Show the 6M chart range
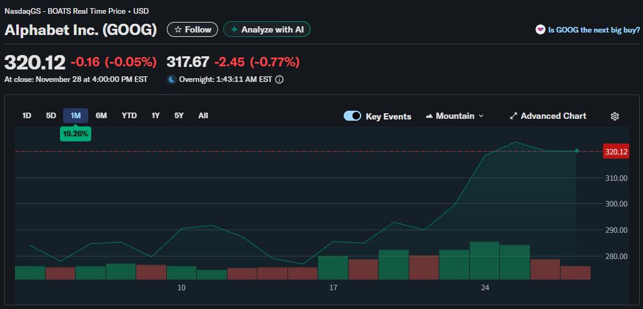The width and height of the screenshot is (643, 309). pos(101,116)
